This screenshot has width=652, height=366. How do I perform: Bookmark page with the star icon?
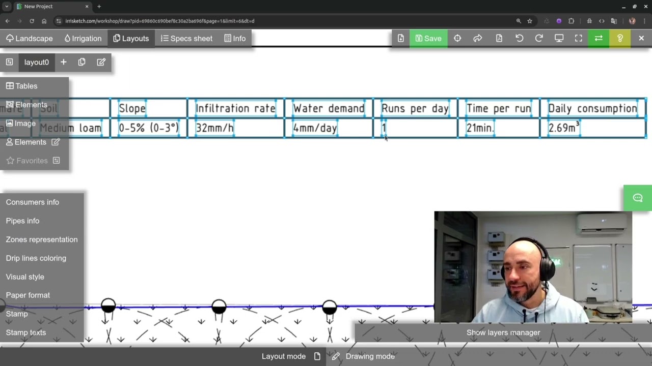[530, 21]
